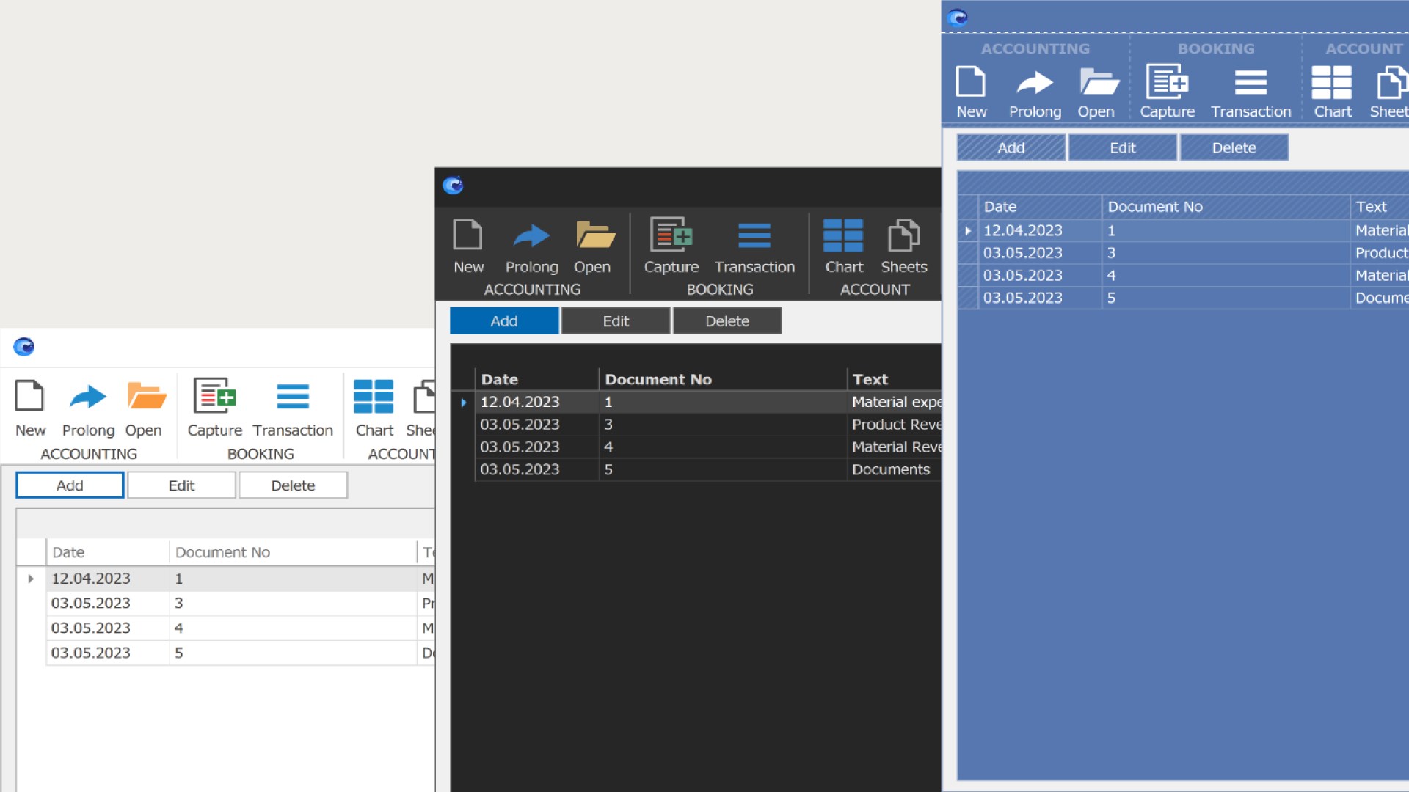Click Capture icon in light theme window

pos(214,397)
